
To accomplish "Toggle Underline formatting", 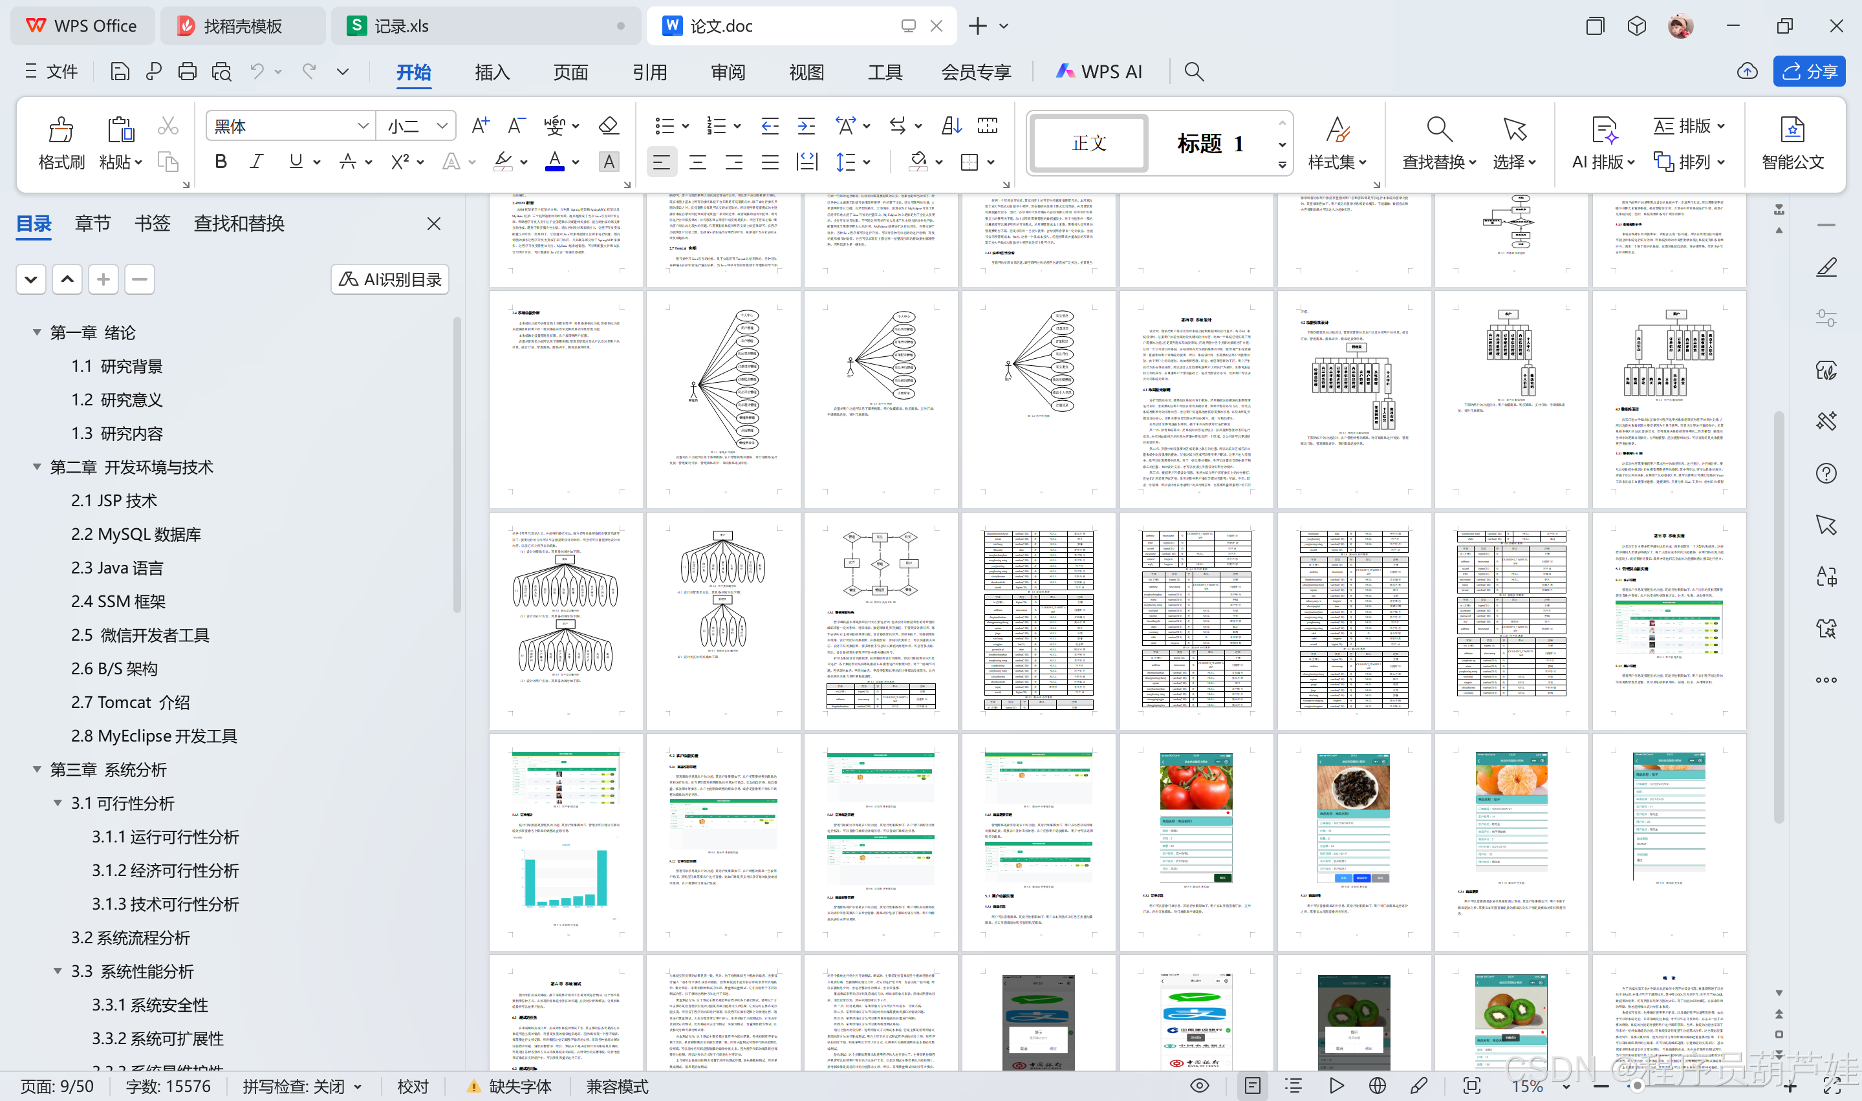I will tap(296, 161).
